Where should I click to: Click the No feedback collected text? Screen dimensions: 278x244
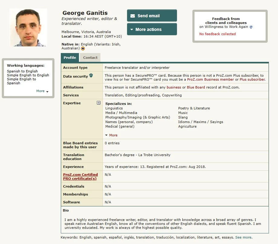pos(217,34)
